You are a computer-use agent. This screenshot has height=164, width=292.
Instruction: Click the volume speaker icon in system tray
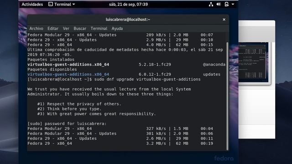pyautogui.click(x=219, y=4)
